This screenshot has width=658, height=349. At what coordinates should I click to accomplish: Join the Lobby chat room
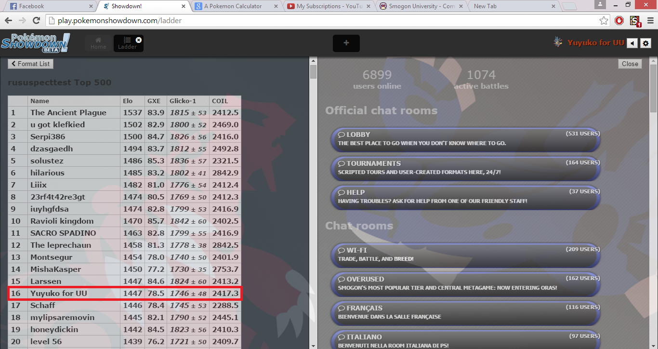coord(465,139)
